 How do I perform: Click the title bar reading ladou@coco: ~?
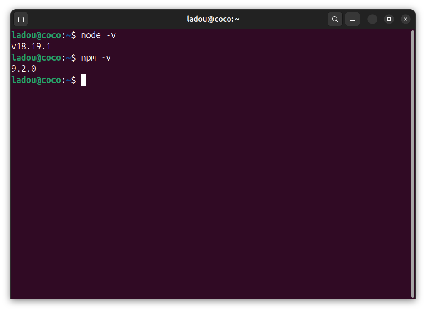pos(213,19)
